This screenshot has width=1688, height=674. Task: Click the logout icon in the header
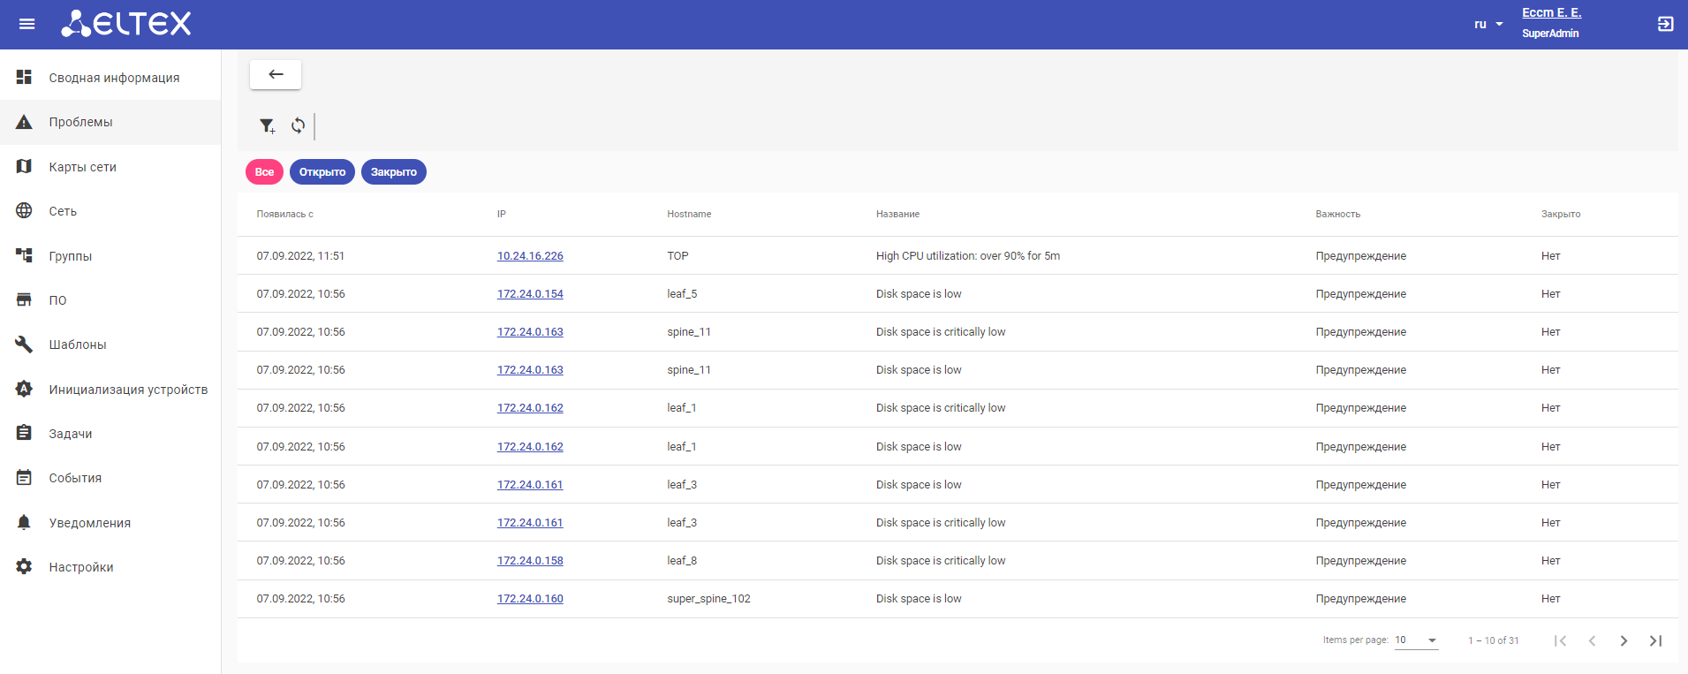click(x=1665, y=24)
